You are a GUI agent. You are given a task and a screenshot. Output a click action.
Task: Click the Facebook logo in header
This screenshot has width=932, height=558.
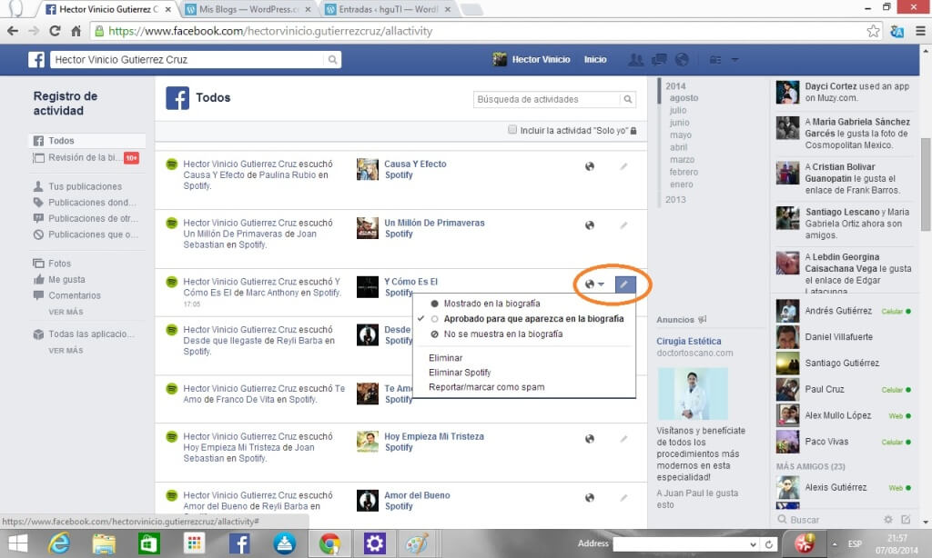tap(36, 59)
